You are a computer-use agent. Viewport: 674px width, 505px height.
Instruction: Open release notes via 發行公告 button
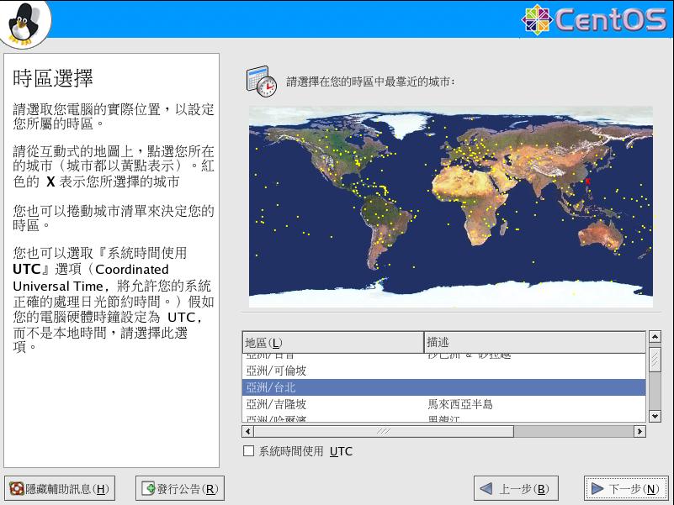[180, 489]
